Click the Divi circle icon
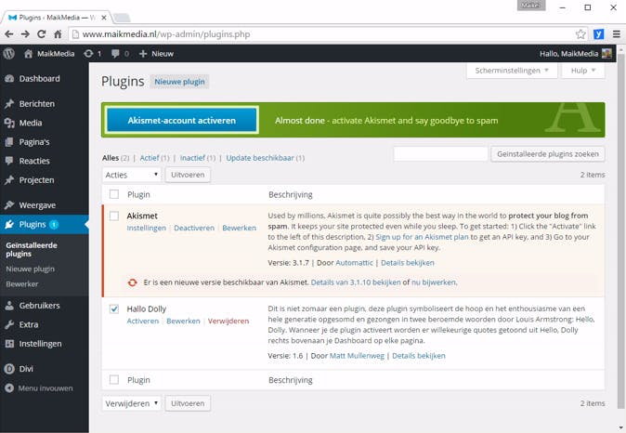The width and height of the screenshot is (626, 433). click(x=9, y=369)
